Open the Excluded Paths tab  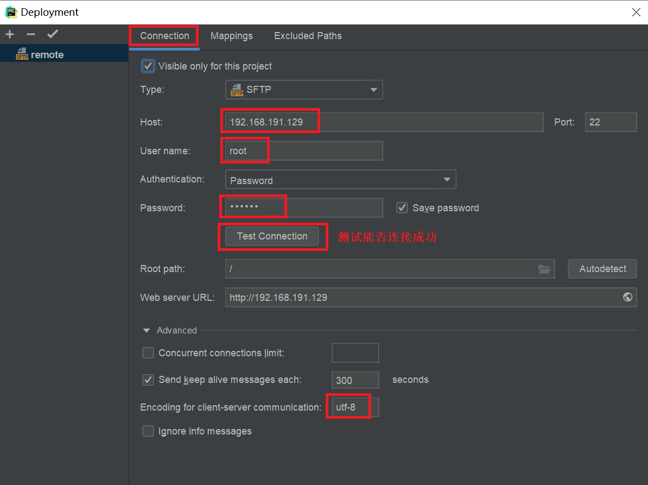tap(308, 36)
